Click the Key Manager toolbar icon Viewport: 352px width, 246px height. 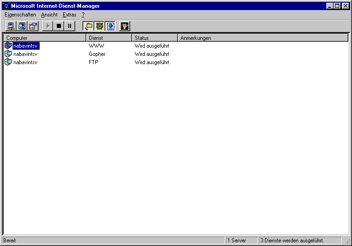(x=125, y=26)
